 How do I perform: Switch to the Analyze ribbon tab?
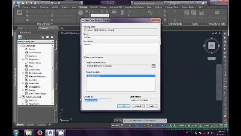(65, 7)
